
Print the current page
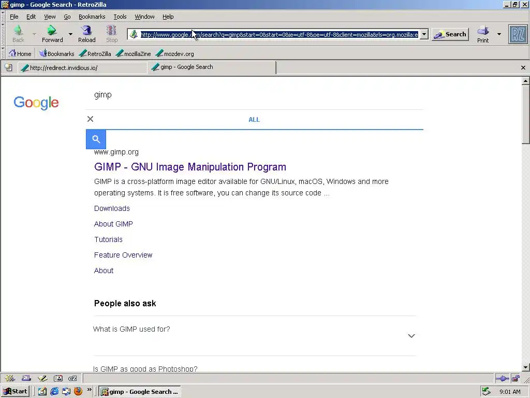coord(483,34)
